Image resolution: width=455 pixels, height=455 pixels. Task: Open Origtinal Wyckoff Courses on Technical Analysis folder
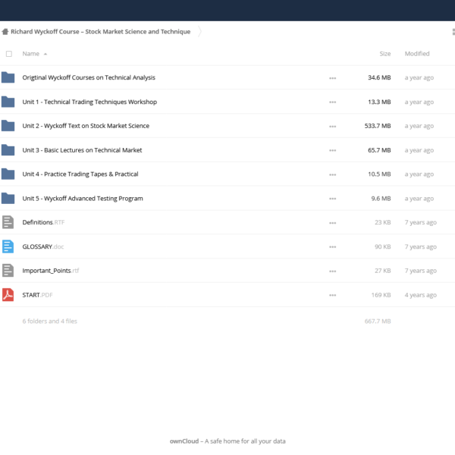pyautogui.click(x=89, y=77)
